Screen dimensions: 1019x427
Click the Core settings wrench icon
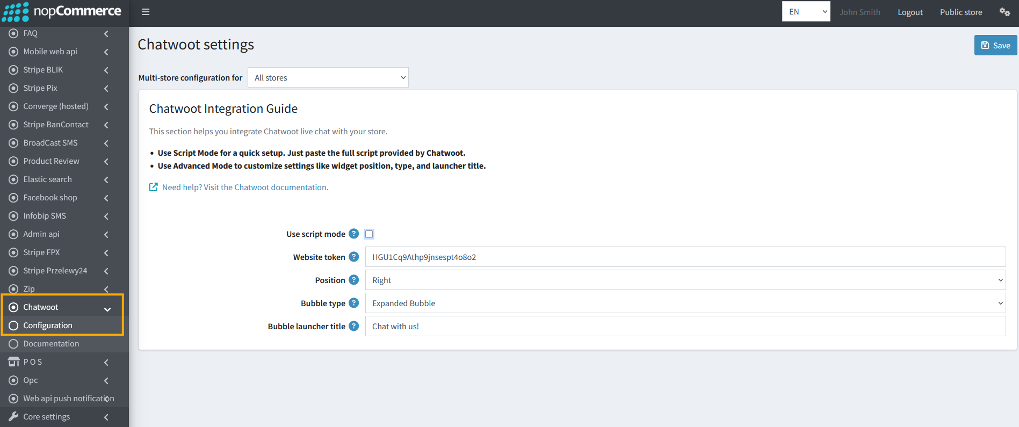tap(13, 417)
